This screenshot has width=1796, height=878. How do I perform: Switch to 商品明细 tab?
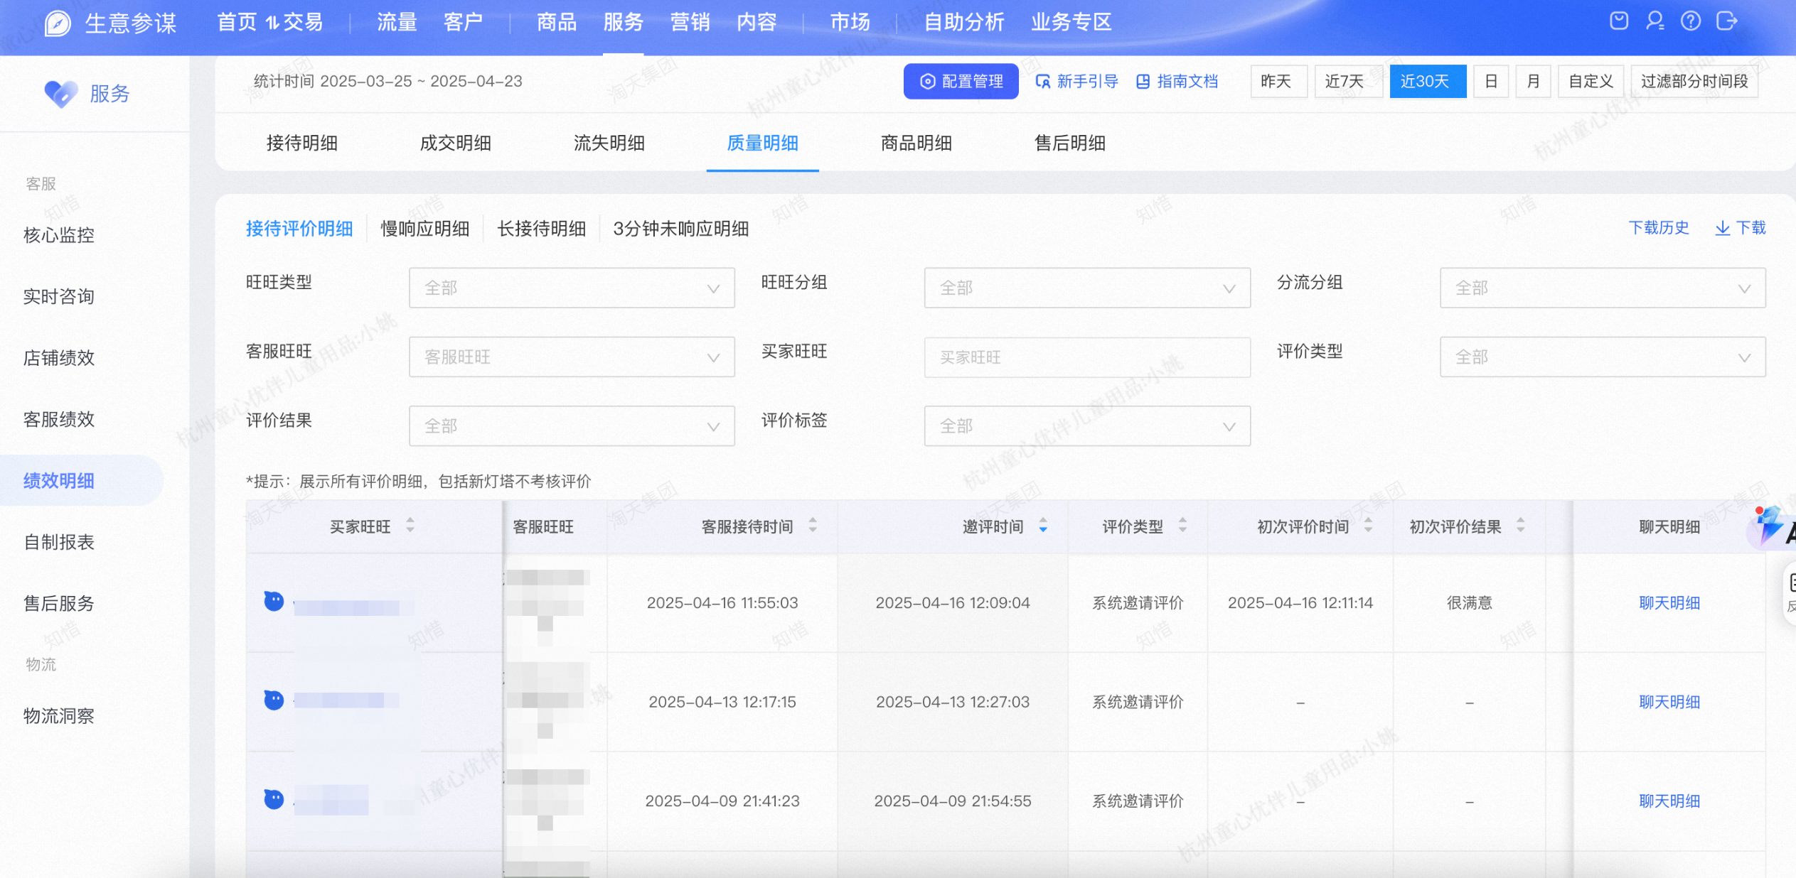click(x=916, y=143)
